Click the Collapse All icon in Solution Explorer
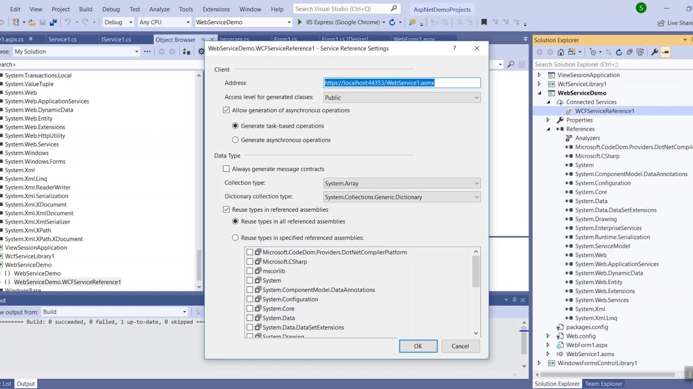 click(629, 52)
